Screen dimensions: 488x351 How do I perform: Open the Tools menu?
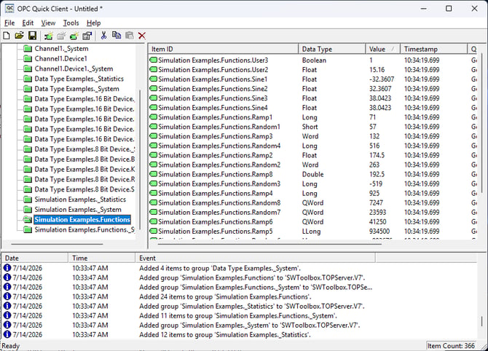click(x=71, y=23)
